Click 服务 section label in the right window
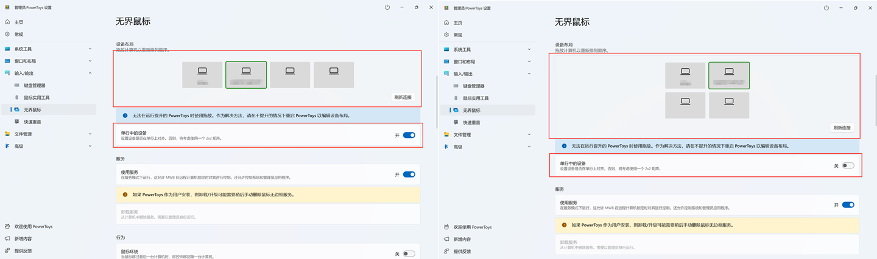This screenshot has width=877, height=259. [x=560, y=189]
